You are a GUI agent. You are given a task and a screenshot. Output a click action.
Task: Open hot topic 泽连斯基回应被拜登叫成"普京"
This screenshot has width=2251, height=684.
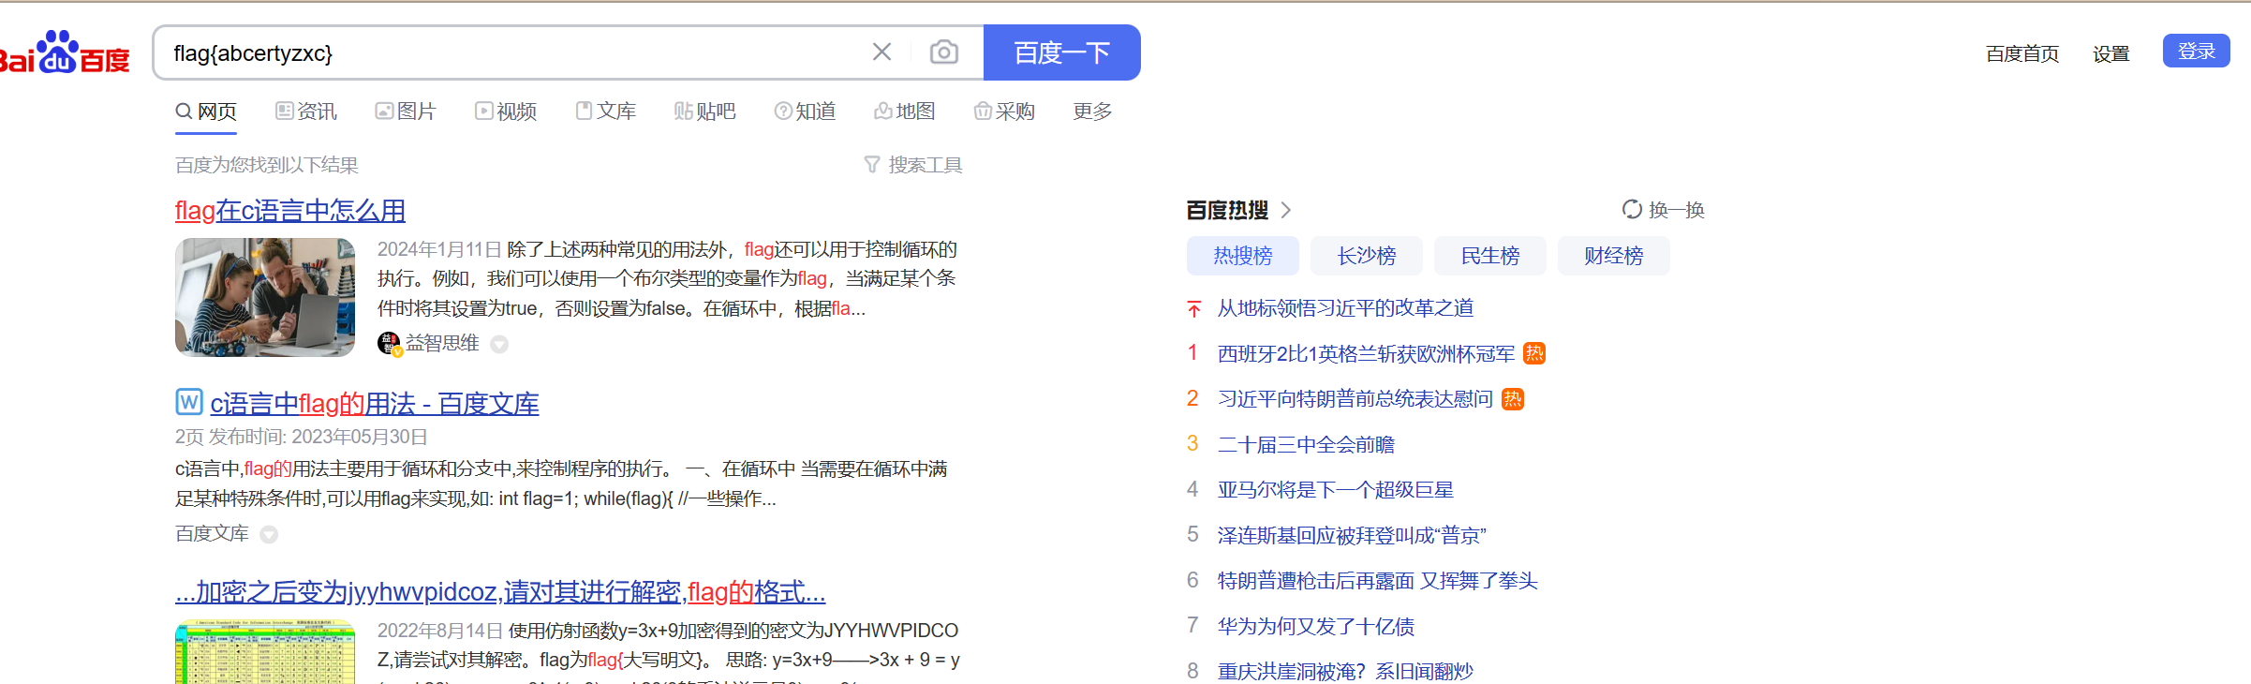coord(1352,536)
